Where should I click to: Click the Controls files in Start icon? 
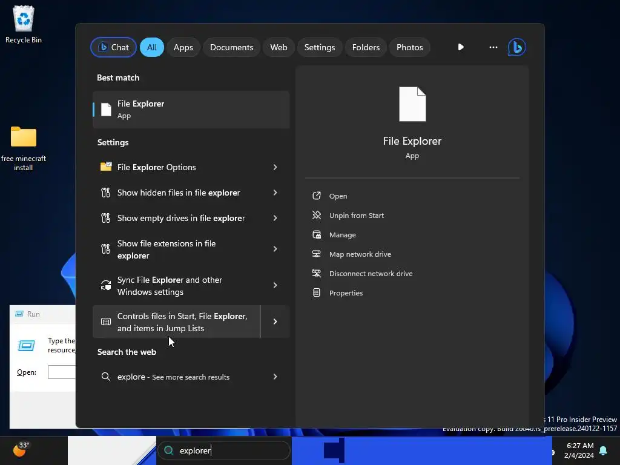tap(105, 322)
